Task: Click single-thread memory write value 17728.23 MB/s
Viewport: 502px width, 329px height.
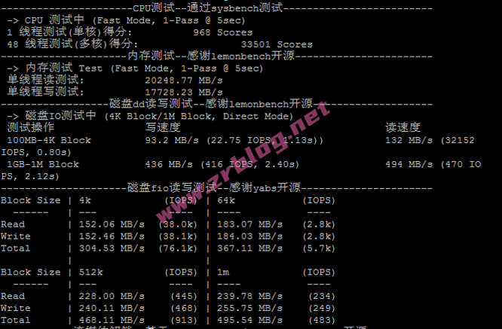Action: point(184,93)
